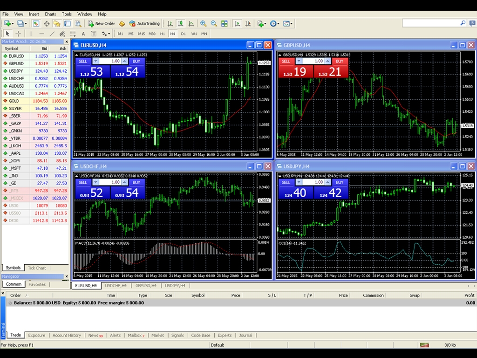Toggle candlestick chart display mode
The image size is (477, 358).
coord(180,23)
